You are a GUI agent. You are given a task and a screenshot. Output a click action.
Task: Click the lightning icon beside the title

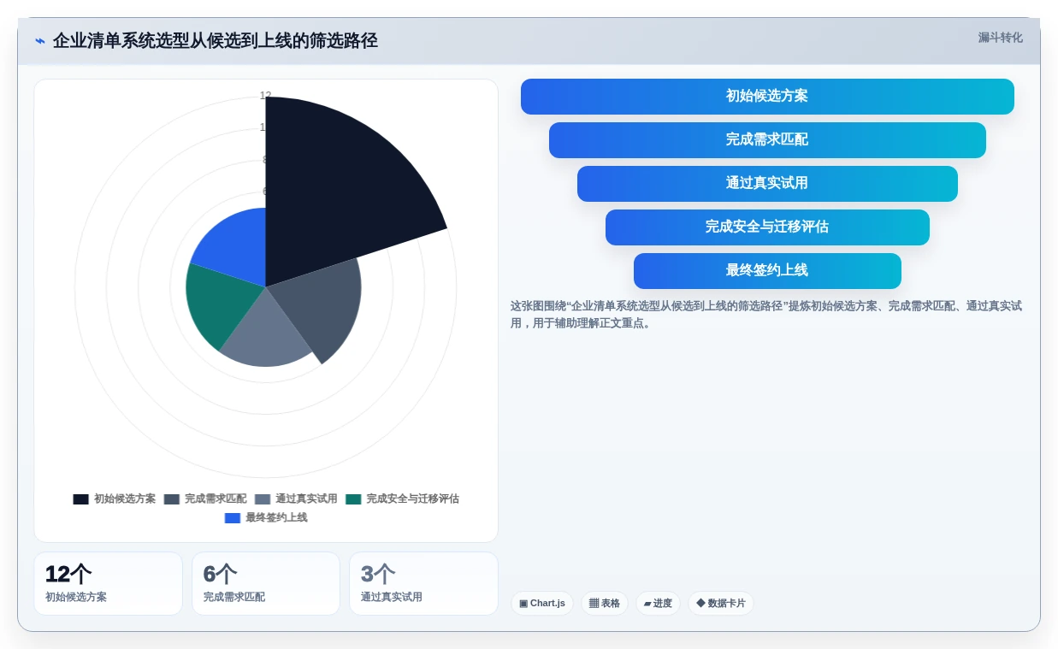click(x=39, y=41)
